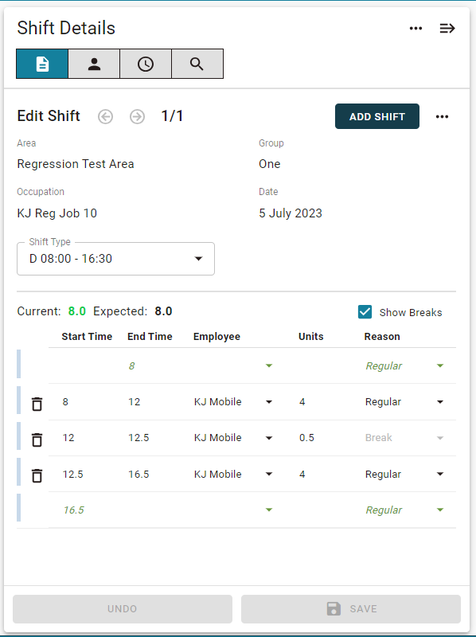Open Reason dropdown for 12.5 to 16.5 row
The image size is (476, 637).
[x=440, y=474]
